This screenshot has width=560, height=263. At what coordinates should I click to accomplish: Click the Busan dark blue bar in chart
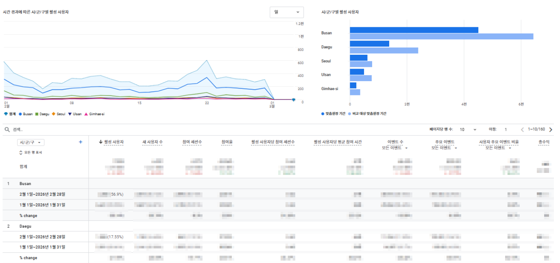[x=414, y=30]
